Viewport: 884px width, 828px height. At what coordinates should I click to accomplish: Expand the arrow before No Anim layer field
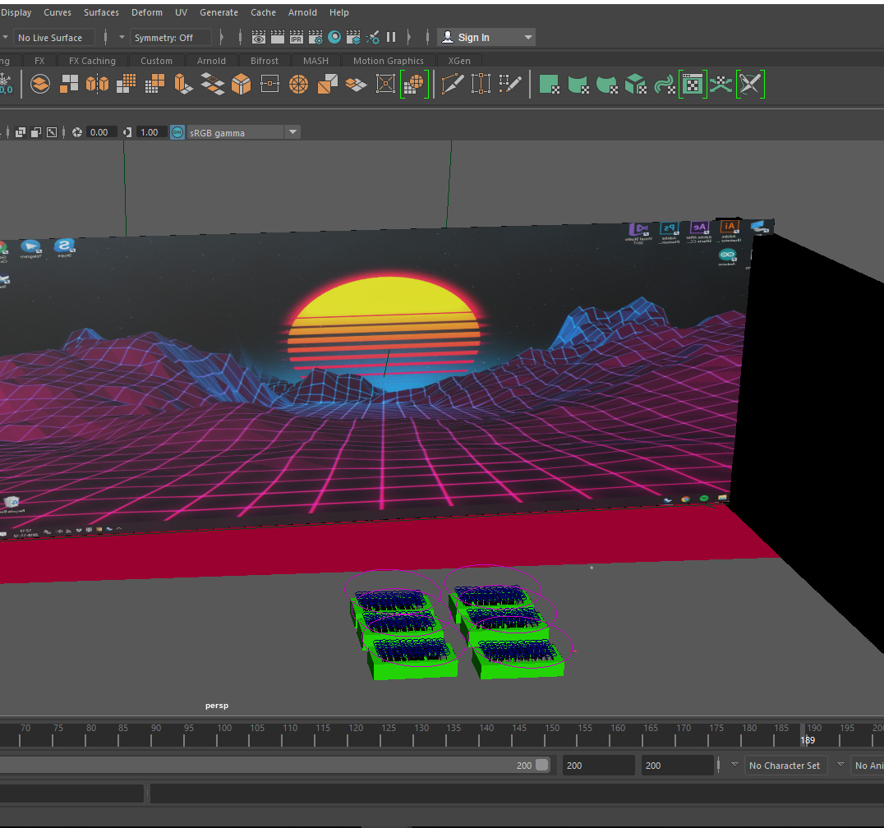click(x=840, y=765)
